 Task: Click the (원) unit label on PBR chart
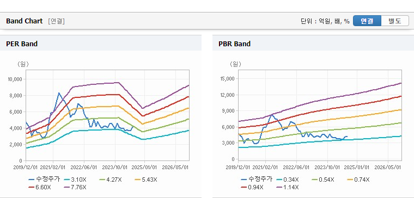235,64
